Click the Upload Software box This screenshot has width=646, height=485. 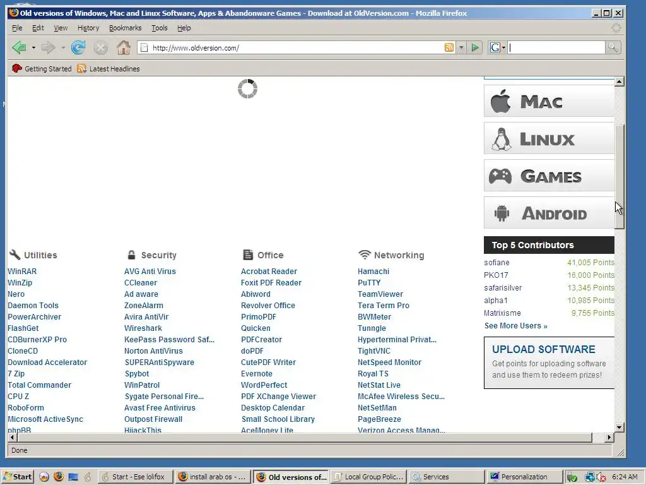point(549,362)
